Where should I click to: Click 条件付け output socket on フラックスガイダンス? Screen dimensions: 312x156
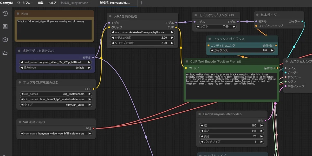[x=276, y=46]
